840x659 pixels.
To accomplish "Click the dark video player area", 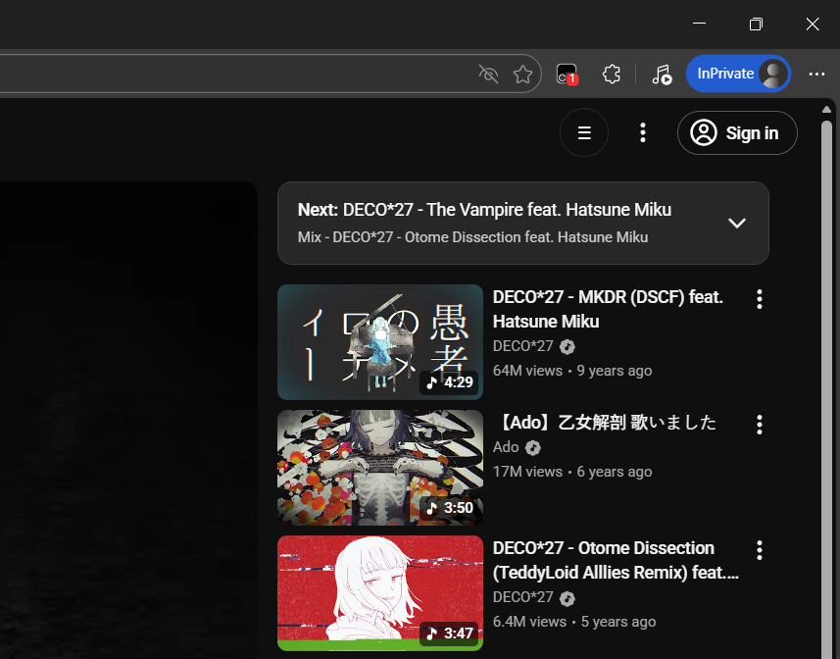I will pyautogui.click(x=128, y=420).
